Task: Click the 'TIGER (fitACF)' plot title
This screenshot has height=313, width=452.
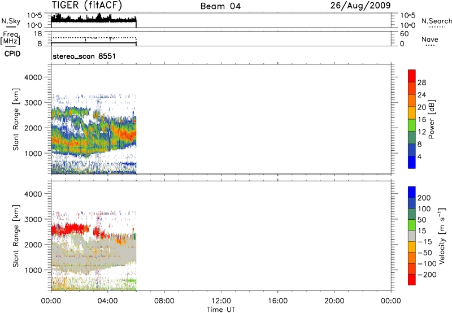Action: click(x=87, y=5)
